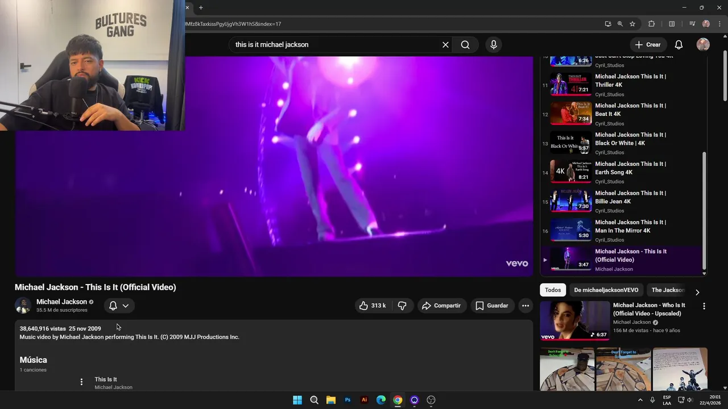
Task: Open menu for Who Is It video
Action: [x=704, y=306]
